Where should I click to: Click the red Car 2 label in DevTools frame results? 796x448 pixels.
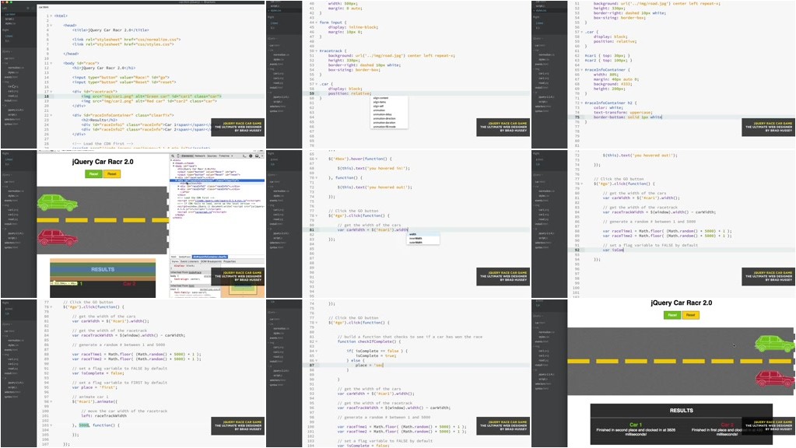click(x=129, y=284)
